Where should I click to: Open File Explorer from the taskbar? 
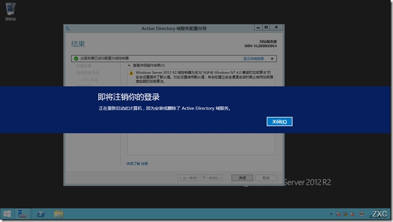point(59,214)
